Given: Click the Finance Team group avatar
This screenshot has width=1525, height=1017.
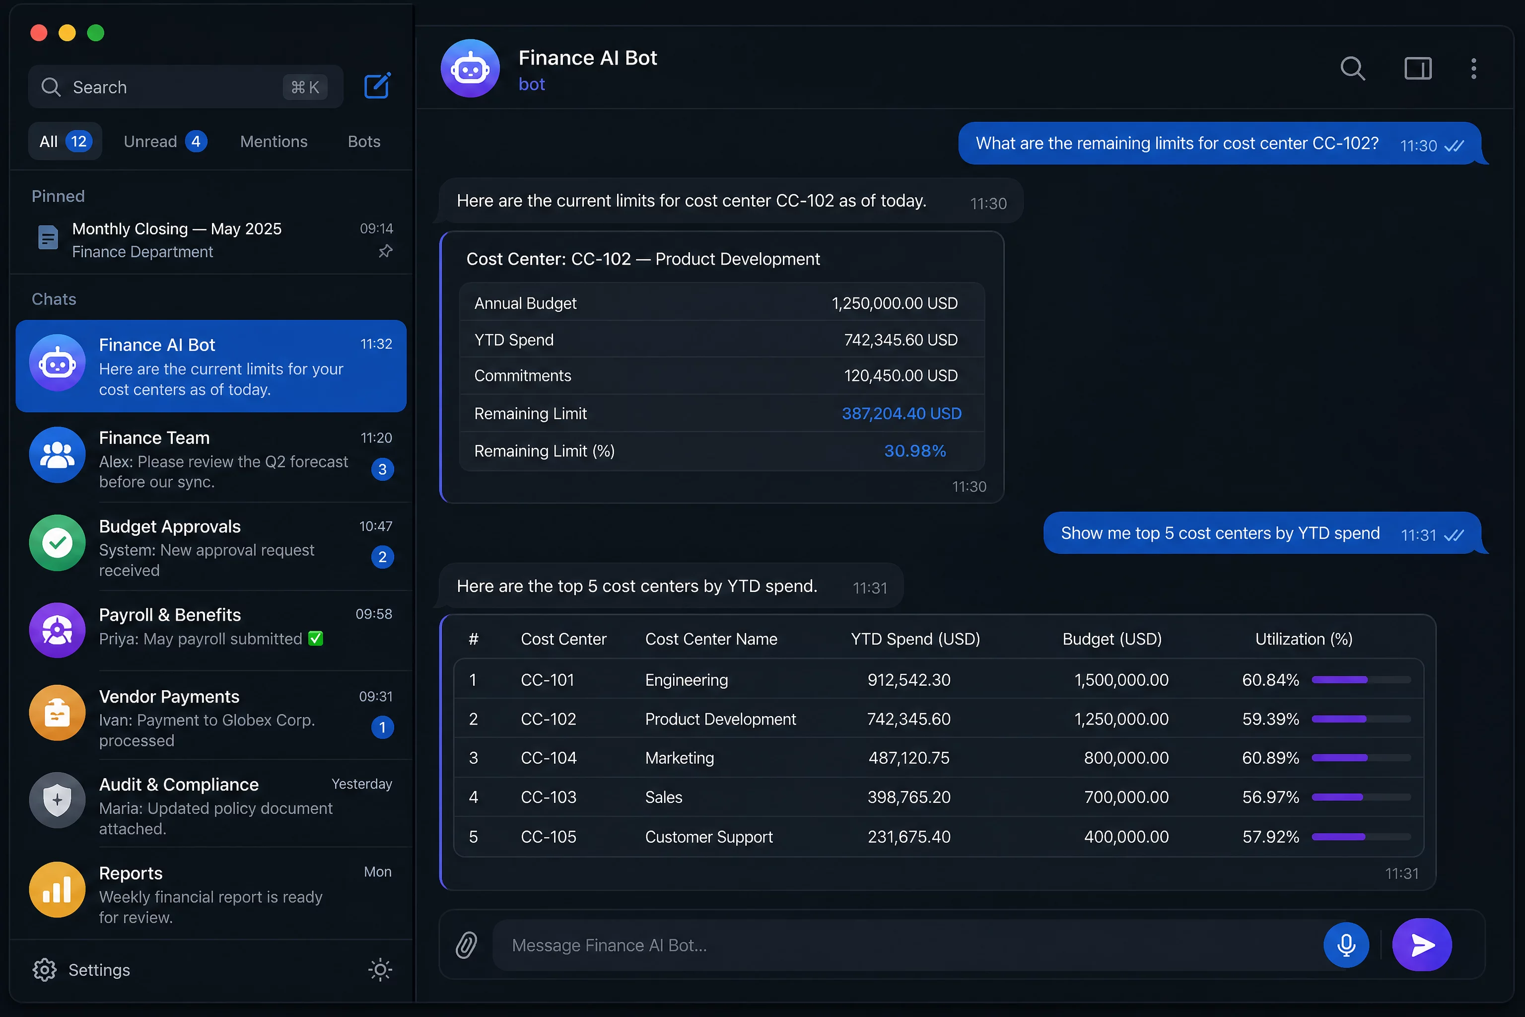Looking at the screenshot, I should pyautogui.click(x=57, y=455).
